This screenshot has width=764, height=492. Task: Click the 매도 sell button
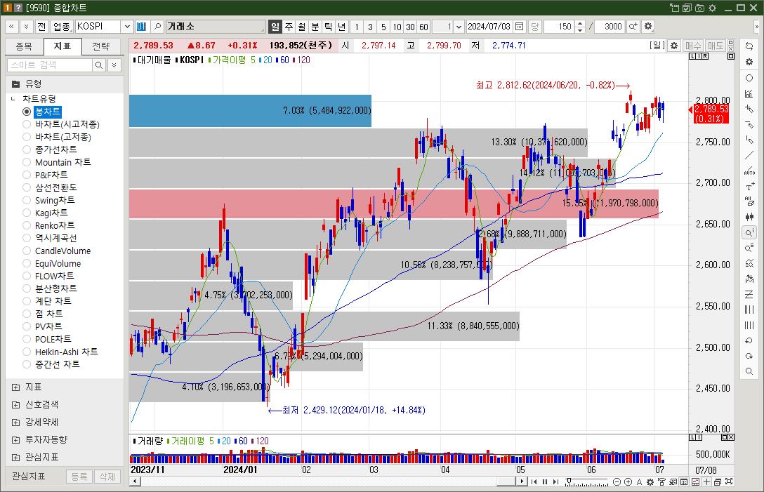click(716, 46)
